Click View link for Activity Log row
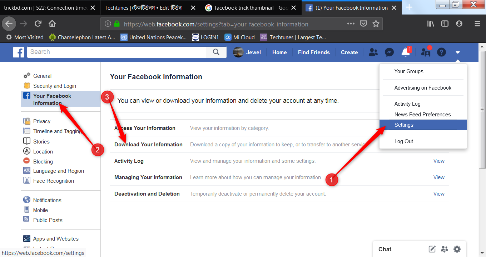 pos(439,161)
